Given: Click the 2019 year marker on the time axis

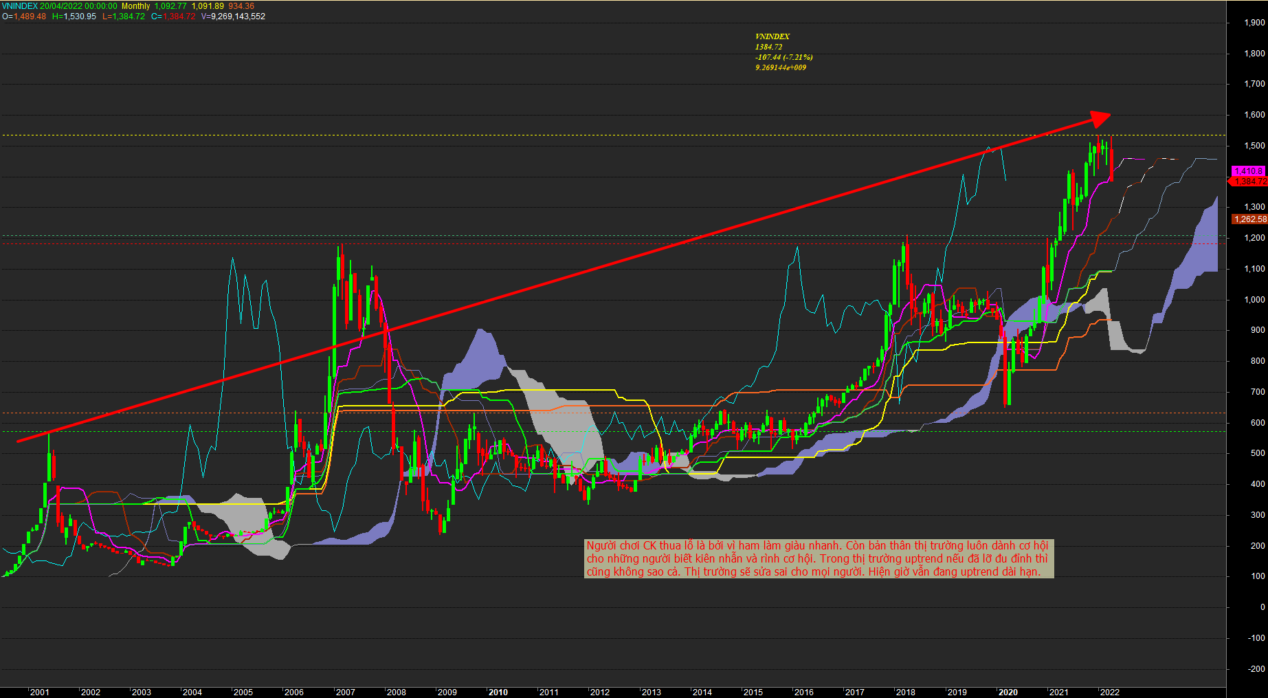Looking at the screenshot, I should (x=957, y=692).
